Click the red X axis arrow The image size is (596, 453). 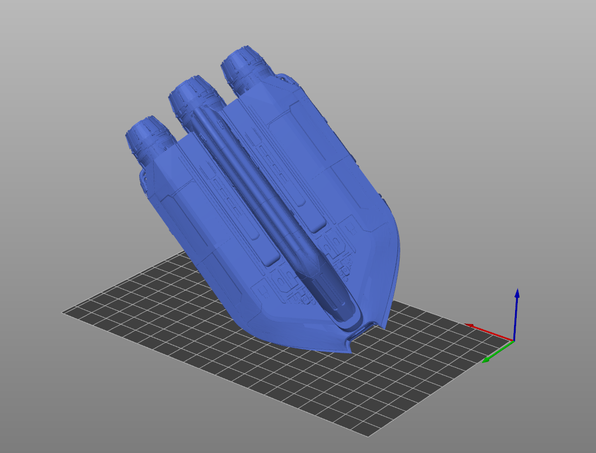coord(489,332)
